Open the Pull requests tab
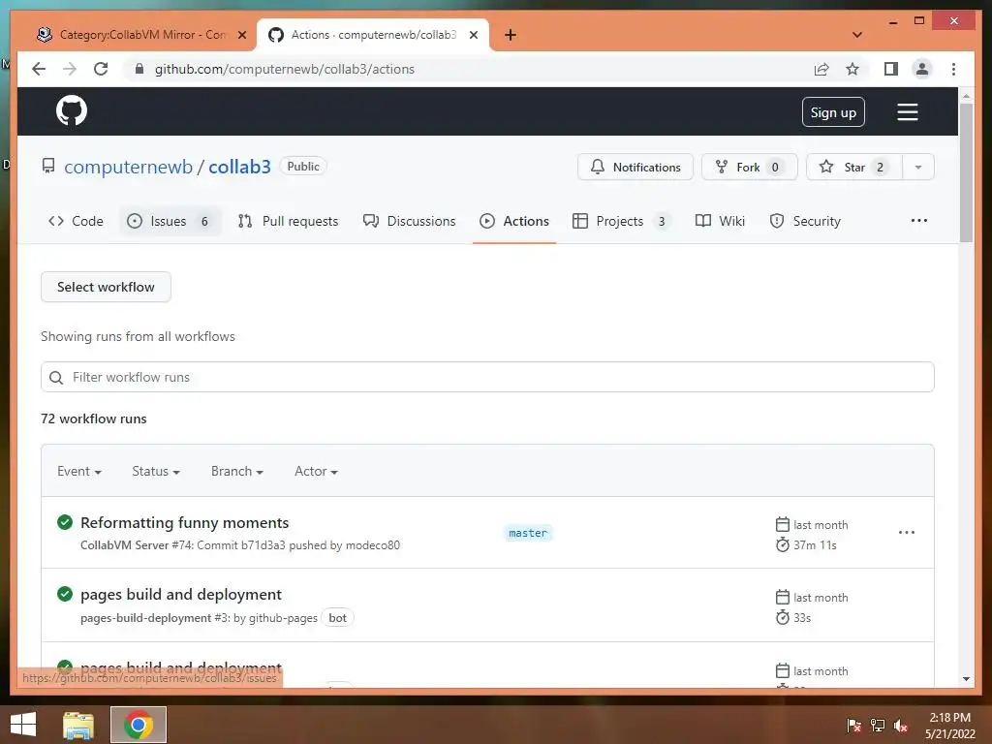 click(289, 221)
